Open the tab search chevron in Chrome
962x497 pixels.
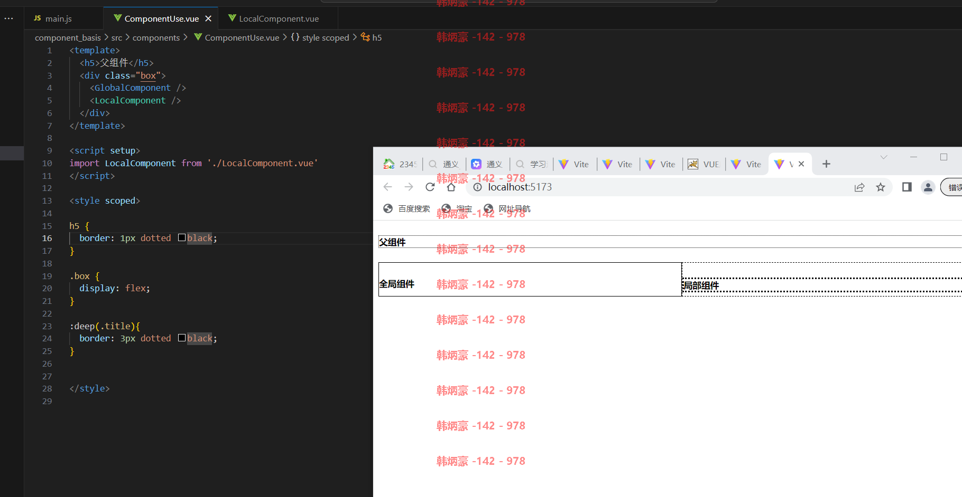(x=884, y=157)
